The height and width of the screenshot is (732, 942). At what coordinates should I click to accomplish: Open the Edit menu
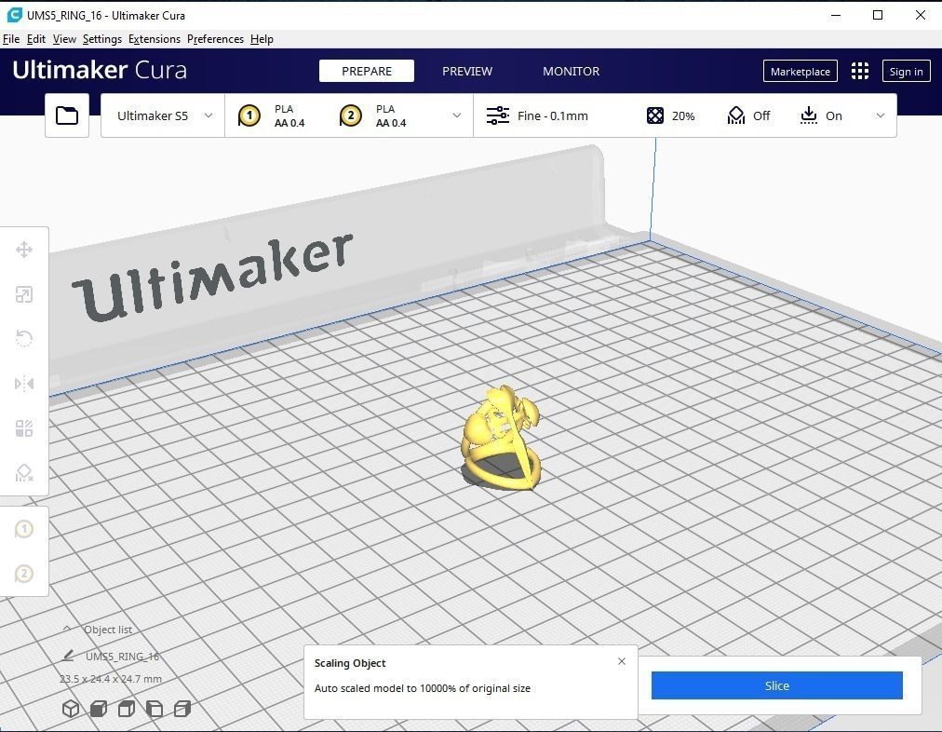pyautogui.click(x=36, y=39)
